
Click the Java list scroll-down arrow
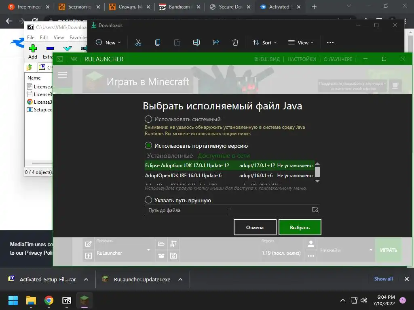318,181
